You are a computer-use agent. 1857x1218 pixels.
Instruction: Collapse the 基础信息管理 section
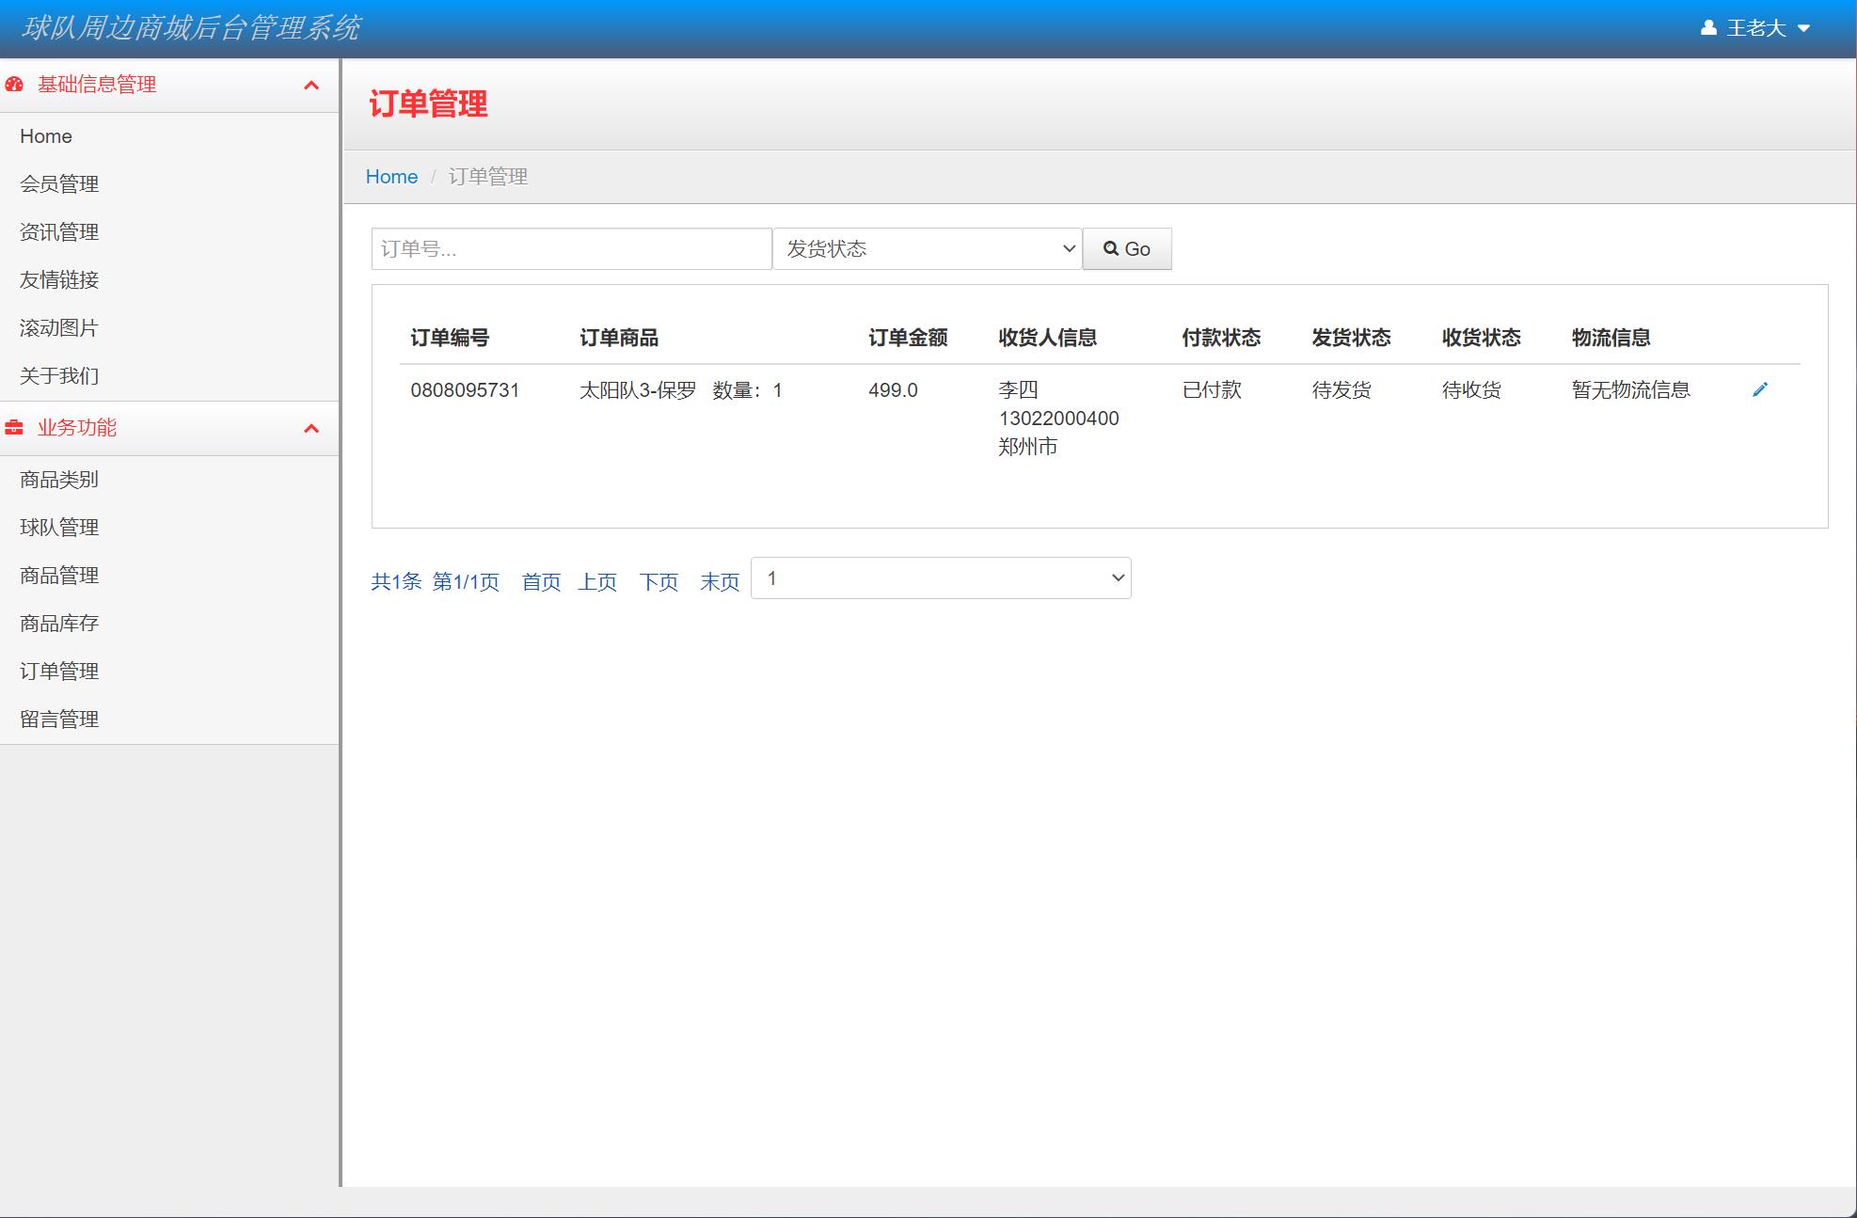[311, 85]
